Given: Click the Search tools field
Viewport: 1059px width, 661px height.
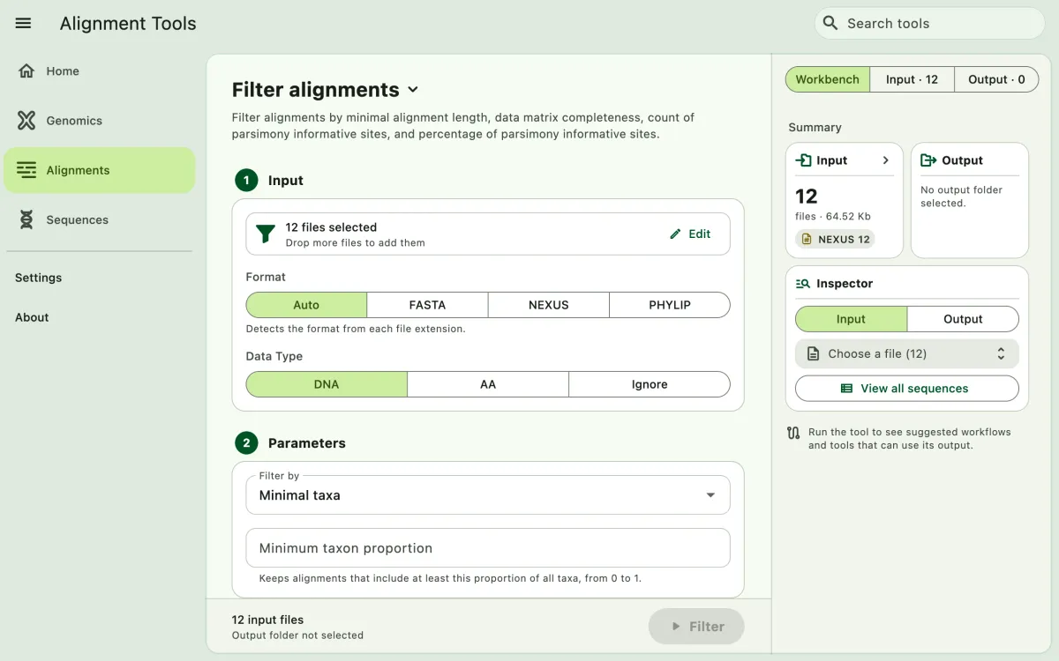Looking at the screenshot, I should (929, 23).
